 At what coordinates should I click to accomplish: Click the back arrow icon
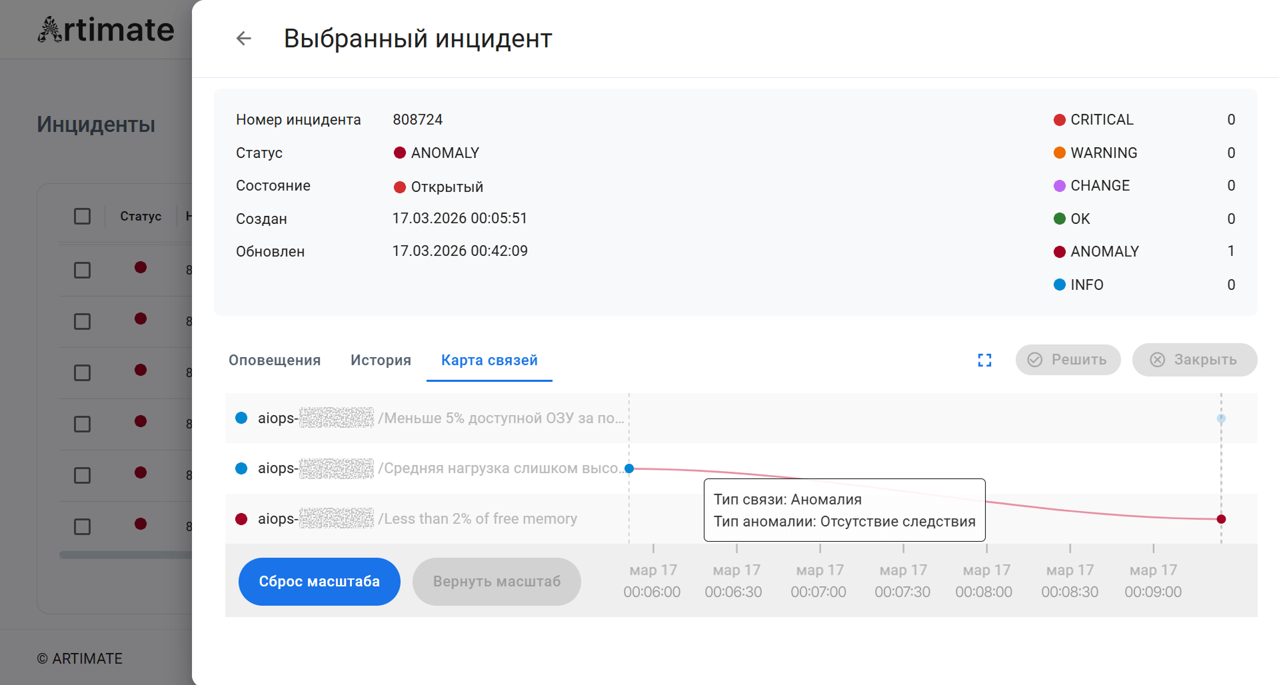point(244,39)
